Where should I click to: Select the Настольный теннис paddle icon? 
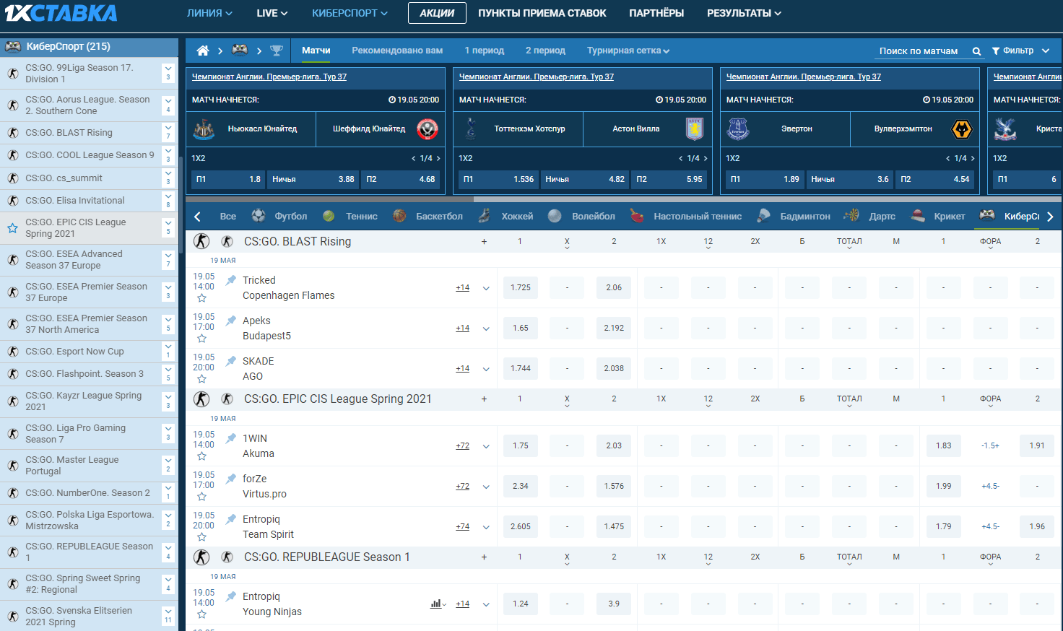(x=637, y=216)
